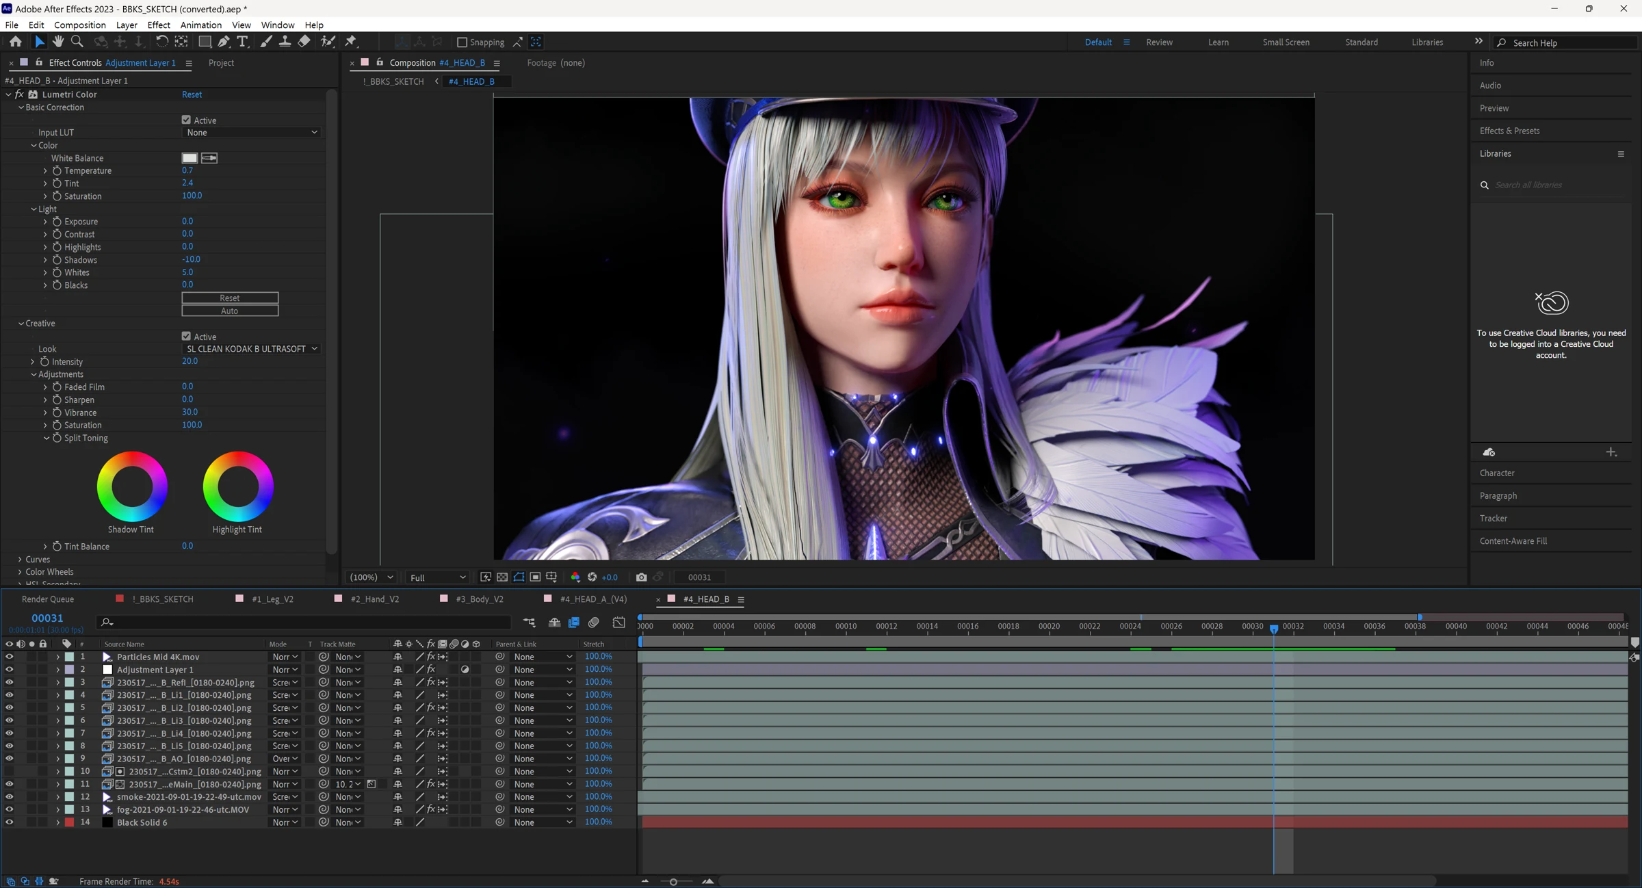Open the viewer resolution Full dropdown

coord(437,577)
